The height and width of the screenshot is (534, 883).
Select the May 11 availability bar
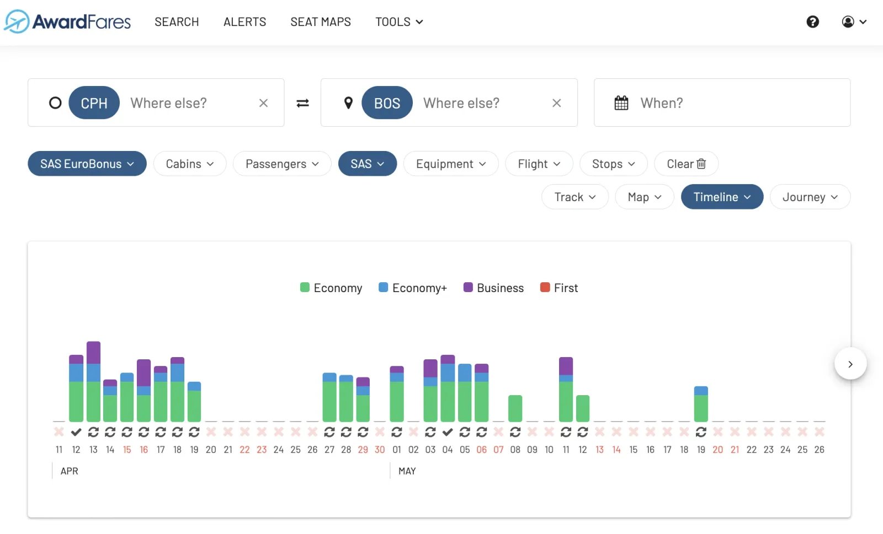click(566, 389)
